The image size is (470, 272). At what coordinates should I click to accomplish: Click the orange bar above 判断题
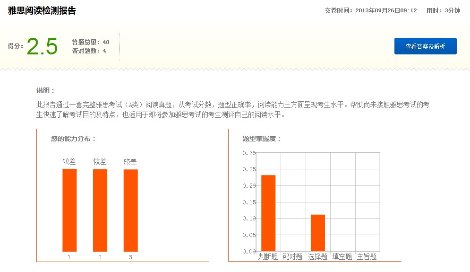tap(268, 213)
